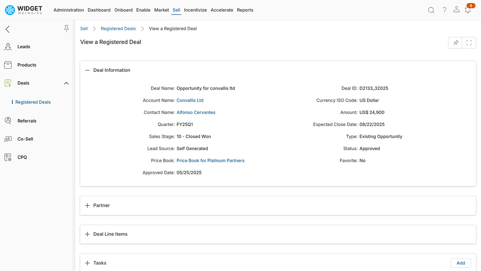Open the help question mark icon
481x271 pixels.
pos(444,10)
